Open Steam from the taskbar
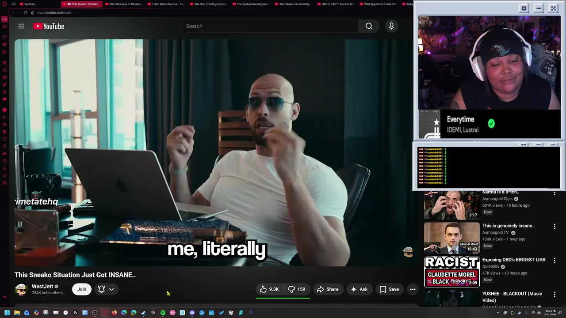 point(143,313)
